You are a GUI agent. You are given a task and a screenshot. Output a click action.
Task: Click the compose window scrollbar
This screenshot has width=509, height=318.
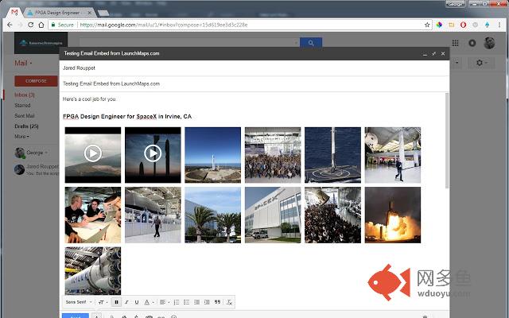(447, 140)
